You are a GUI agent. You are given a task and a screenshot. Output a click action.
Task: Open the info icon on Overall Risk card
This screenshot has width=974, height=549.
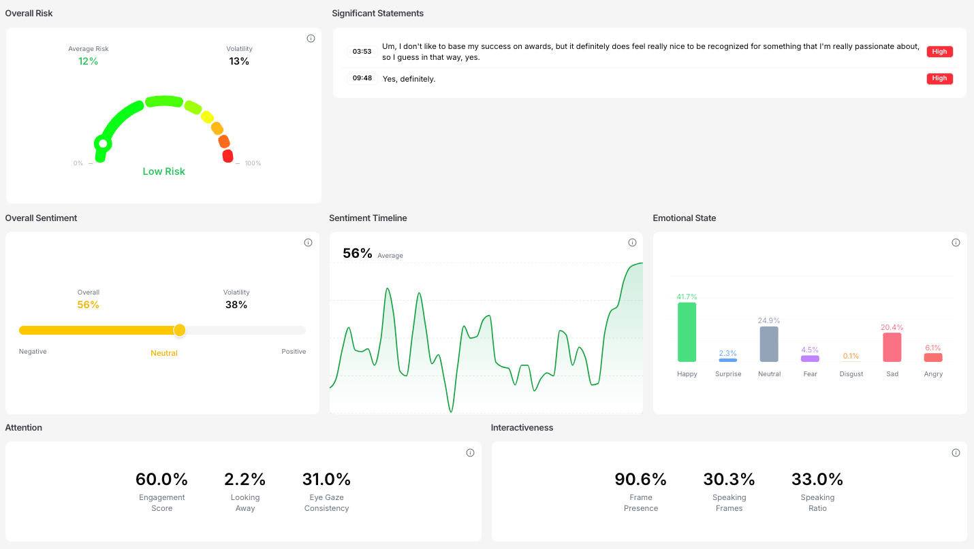pyautogui.click(x=311, y=39)
